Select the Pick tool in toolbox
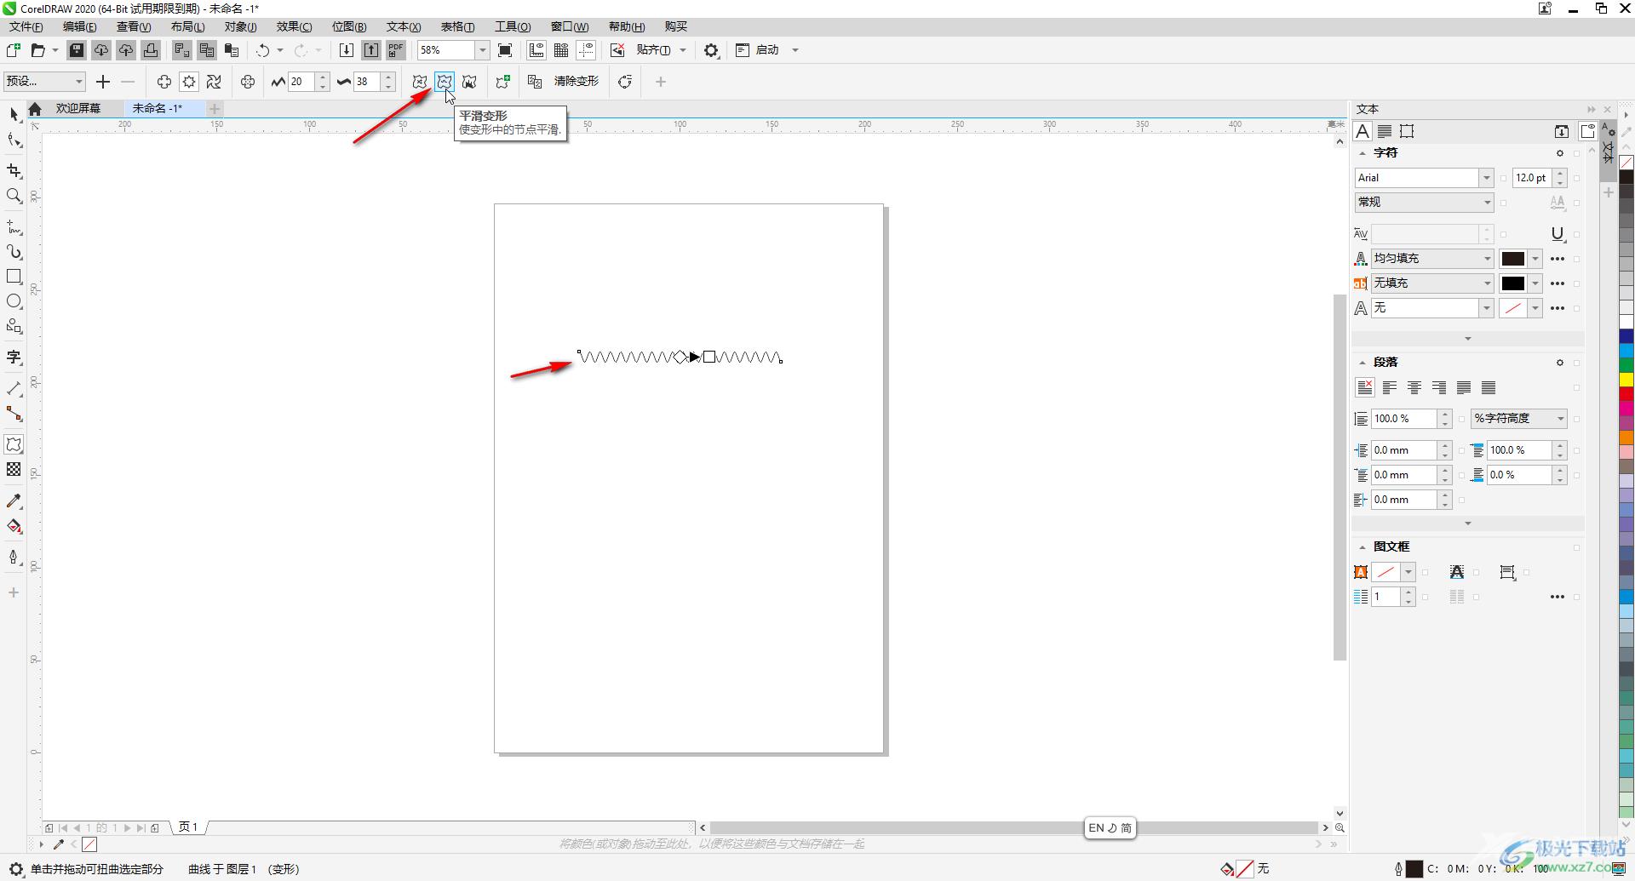The width and height of the screenshot is (1635, 881). [x=14, y=114]
